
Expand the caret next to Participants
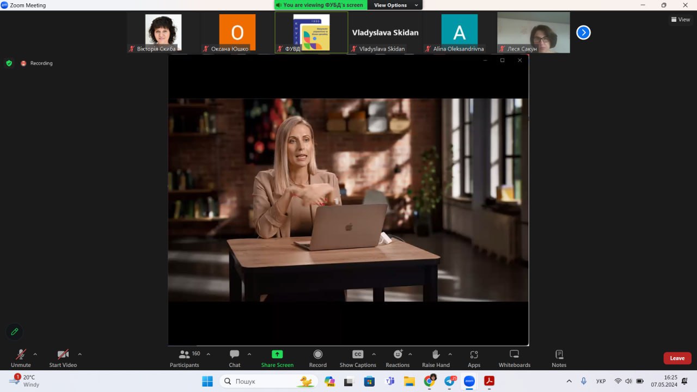click(x=208, y=354)
